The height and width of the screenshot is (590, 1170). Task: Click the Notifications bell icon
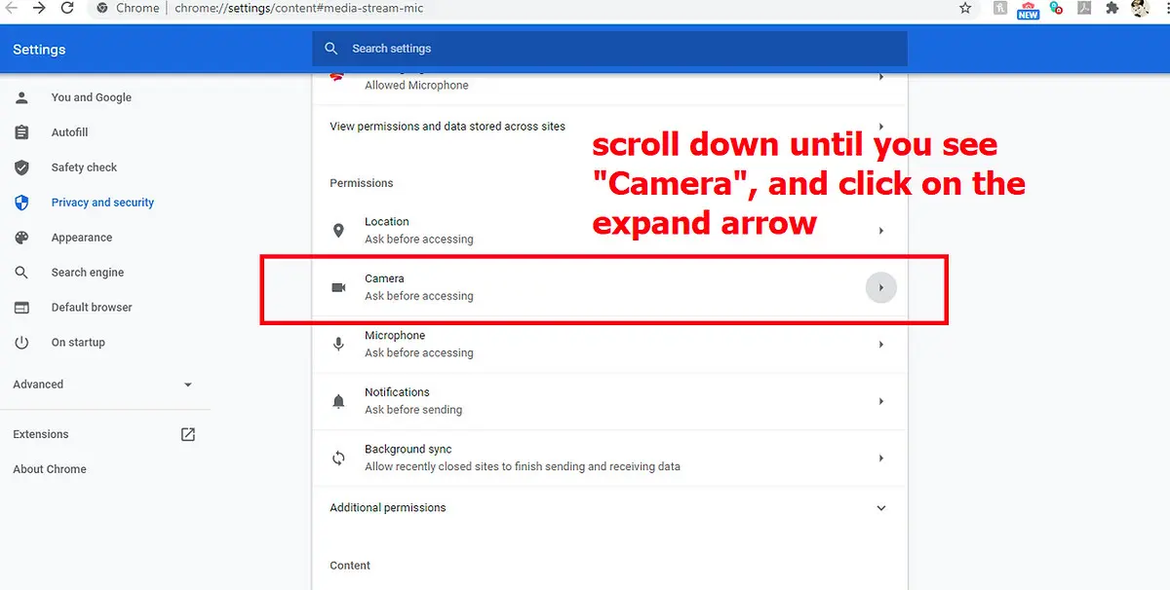coord(338,400)
